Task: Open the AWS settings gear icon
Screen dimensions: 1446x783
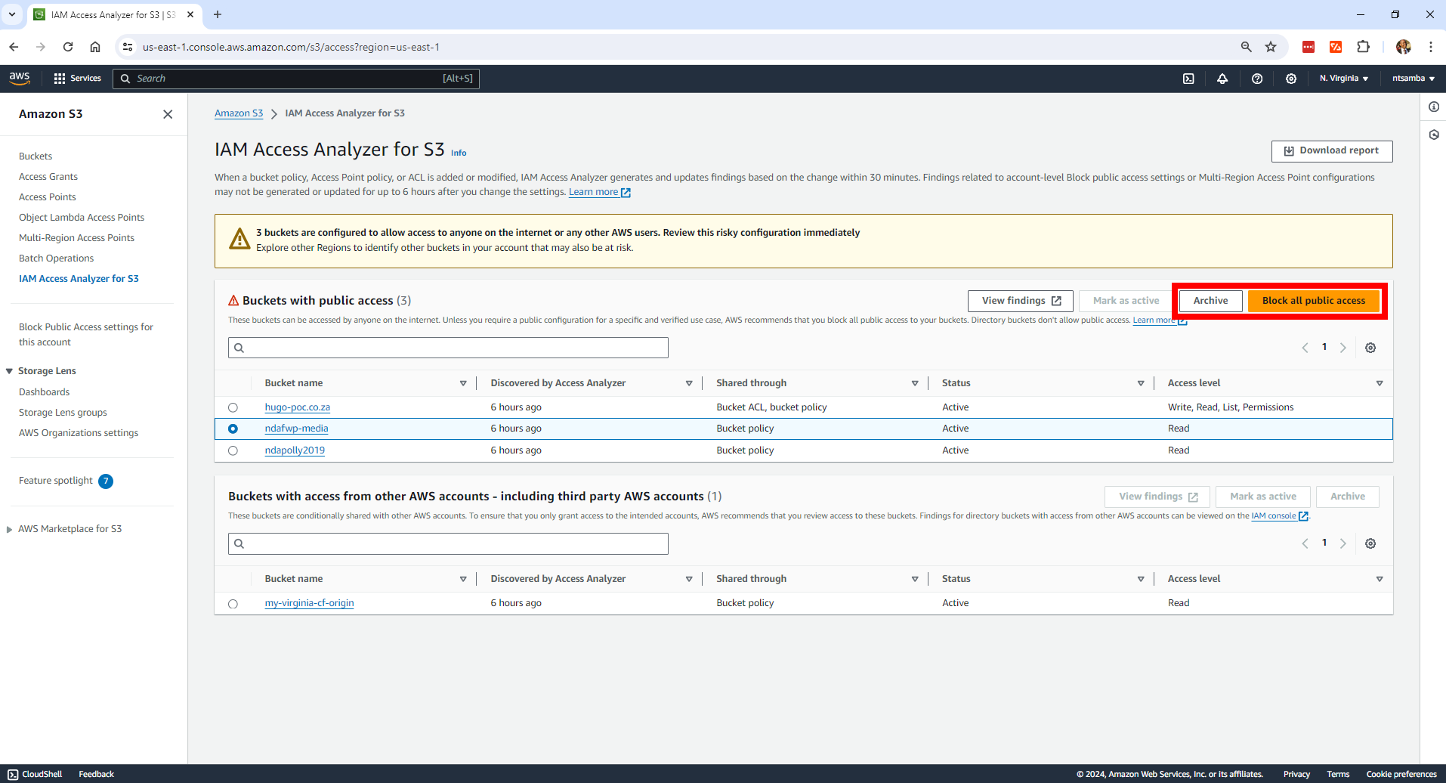Action: point(1291,78)
